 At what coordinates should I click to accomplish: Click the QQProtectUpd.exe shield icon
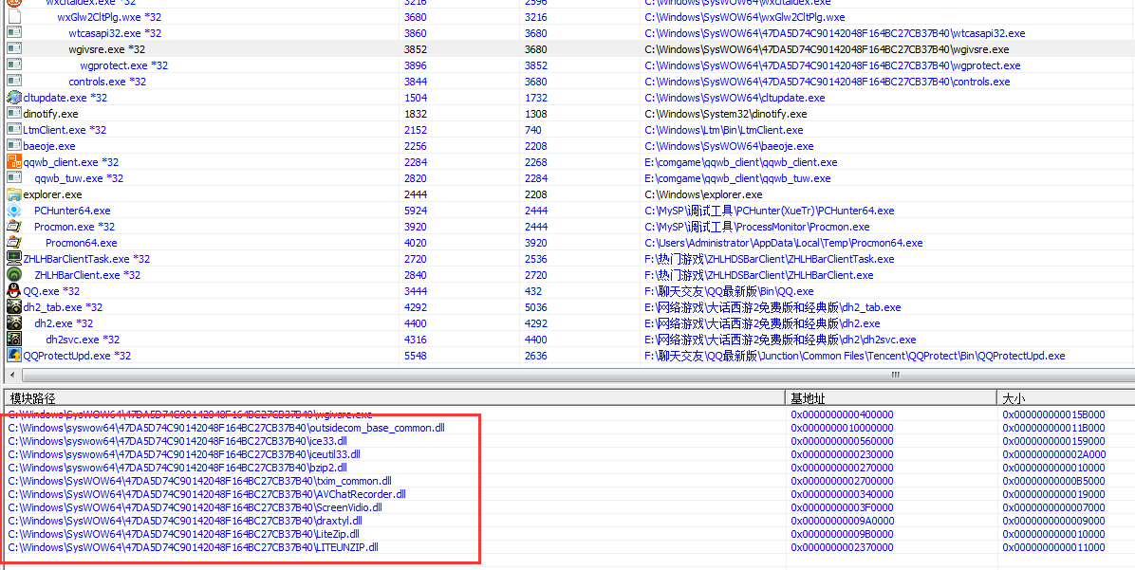point(14,355)
